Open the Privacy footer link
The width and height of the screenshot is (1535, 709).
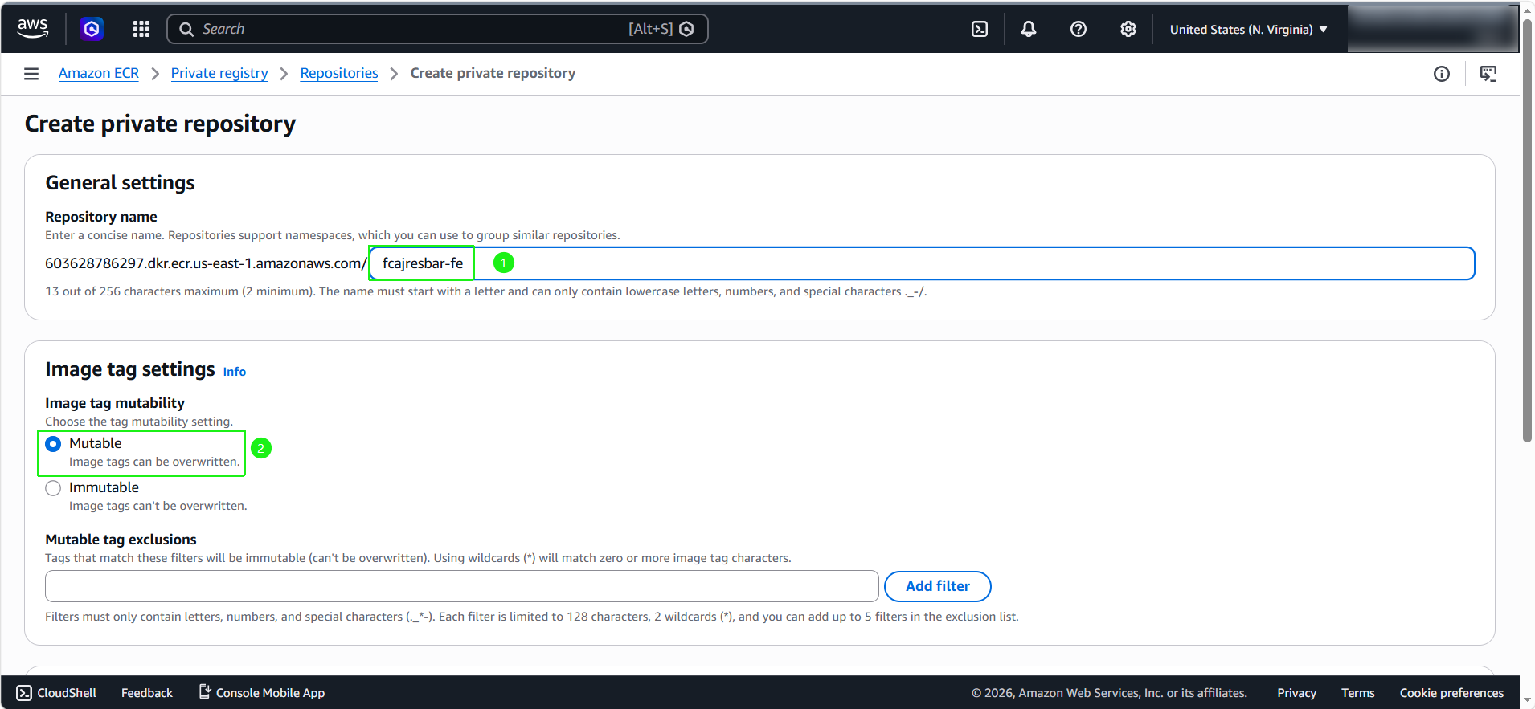1296,693
